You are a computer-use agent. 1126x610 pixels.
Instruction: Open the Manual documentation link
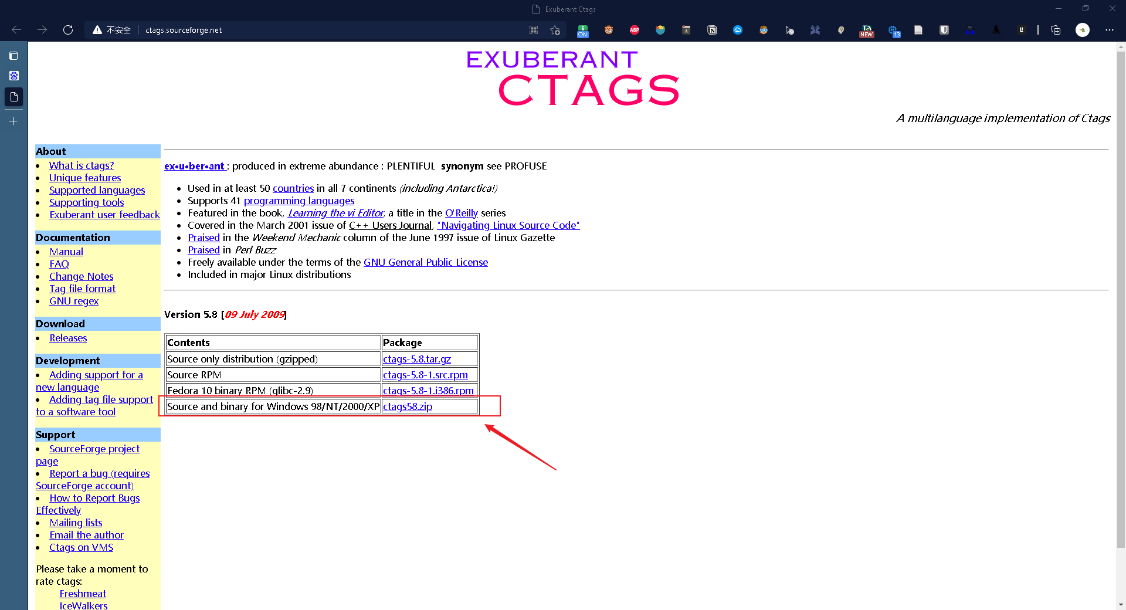point(66,252)
